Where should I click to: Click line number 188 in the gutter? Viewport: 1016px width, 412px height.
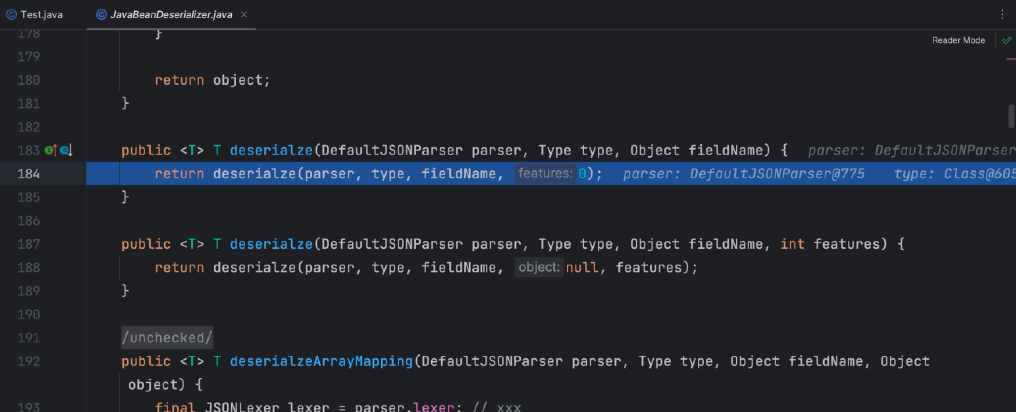tap(29, 267)
